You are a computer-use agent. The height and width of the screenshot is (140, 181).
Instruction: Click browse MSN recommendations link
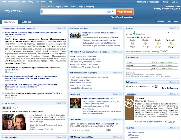tap(103, 124)
